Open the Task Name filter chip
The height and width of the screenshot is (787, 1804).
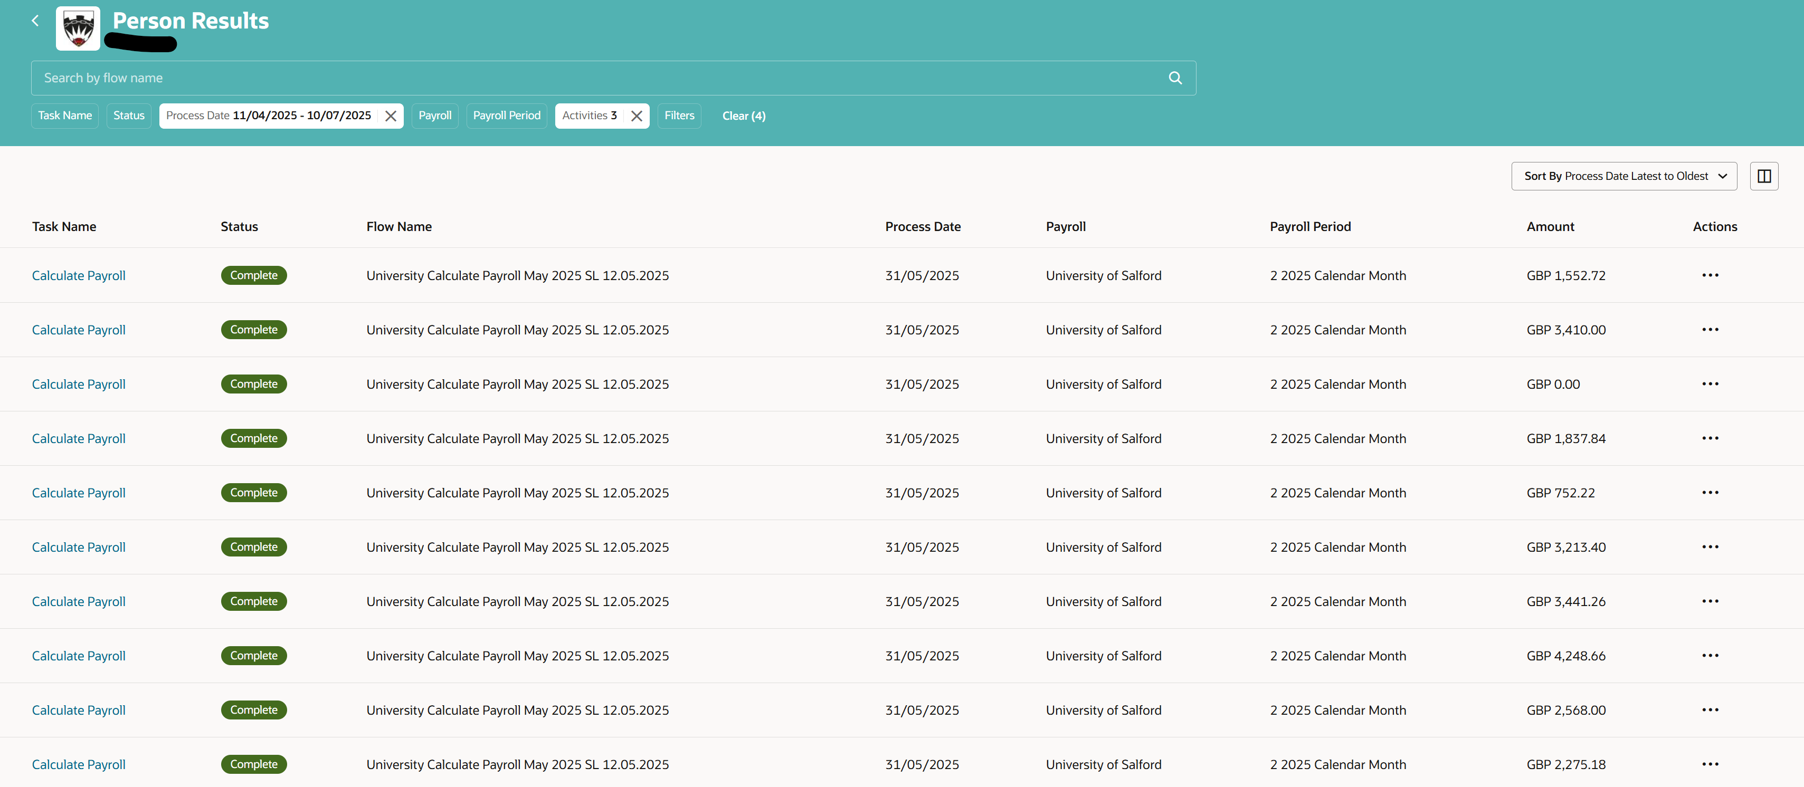(64, 116)
